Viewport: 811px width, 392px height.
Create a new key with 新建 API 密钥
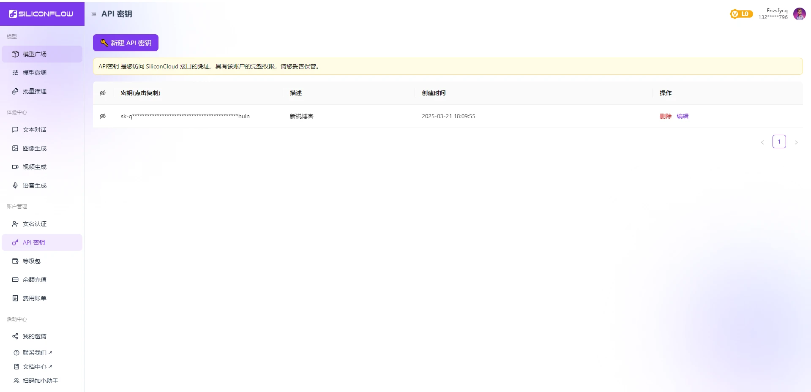[x=126, y=43]
